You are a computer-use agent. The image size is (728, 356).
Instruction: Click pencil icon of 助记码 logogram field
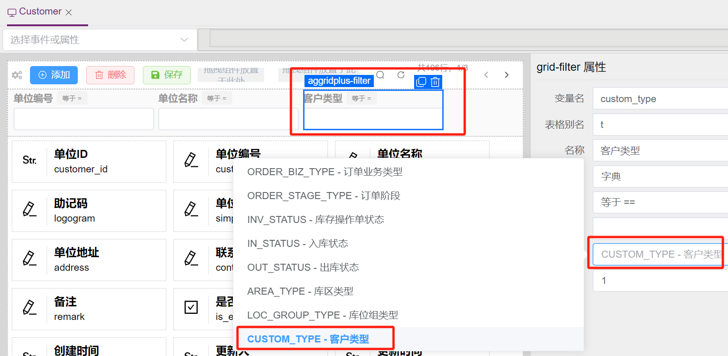(30, 210)
